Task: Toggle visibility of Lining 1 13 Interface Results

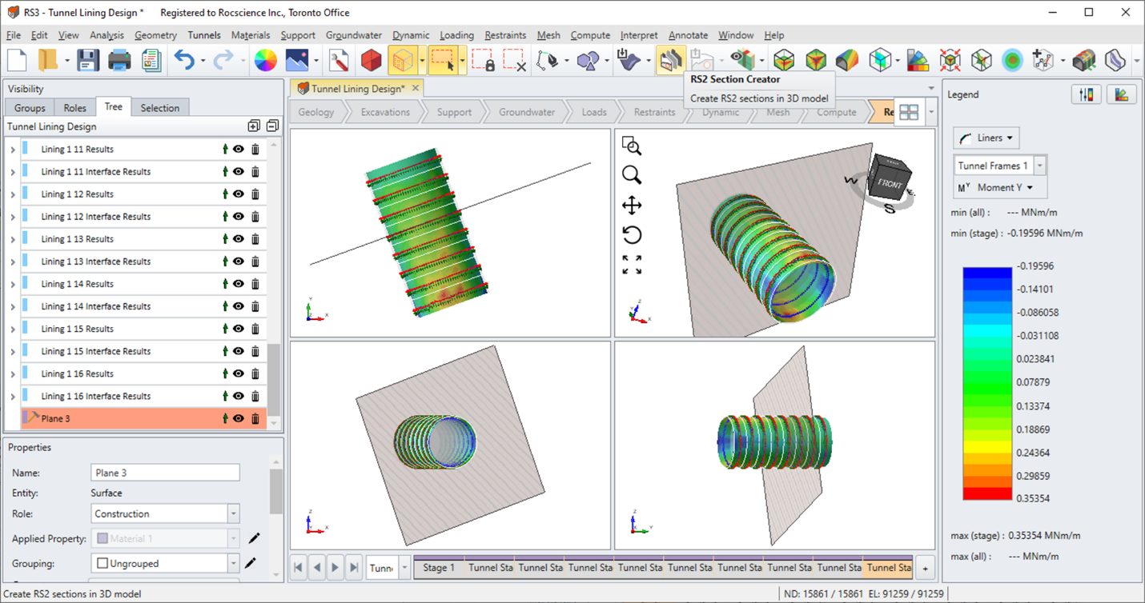Action: pyautogui.click(x=239, y=262)
